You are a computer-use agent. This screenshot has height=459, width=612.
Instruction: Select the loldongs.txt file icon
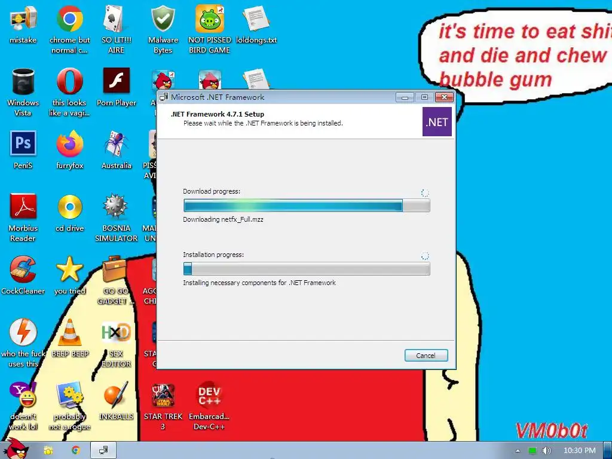click(256, 25)
